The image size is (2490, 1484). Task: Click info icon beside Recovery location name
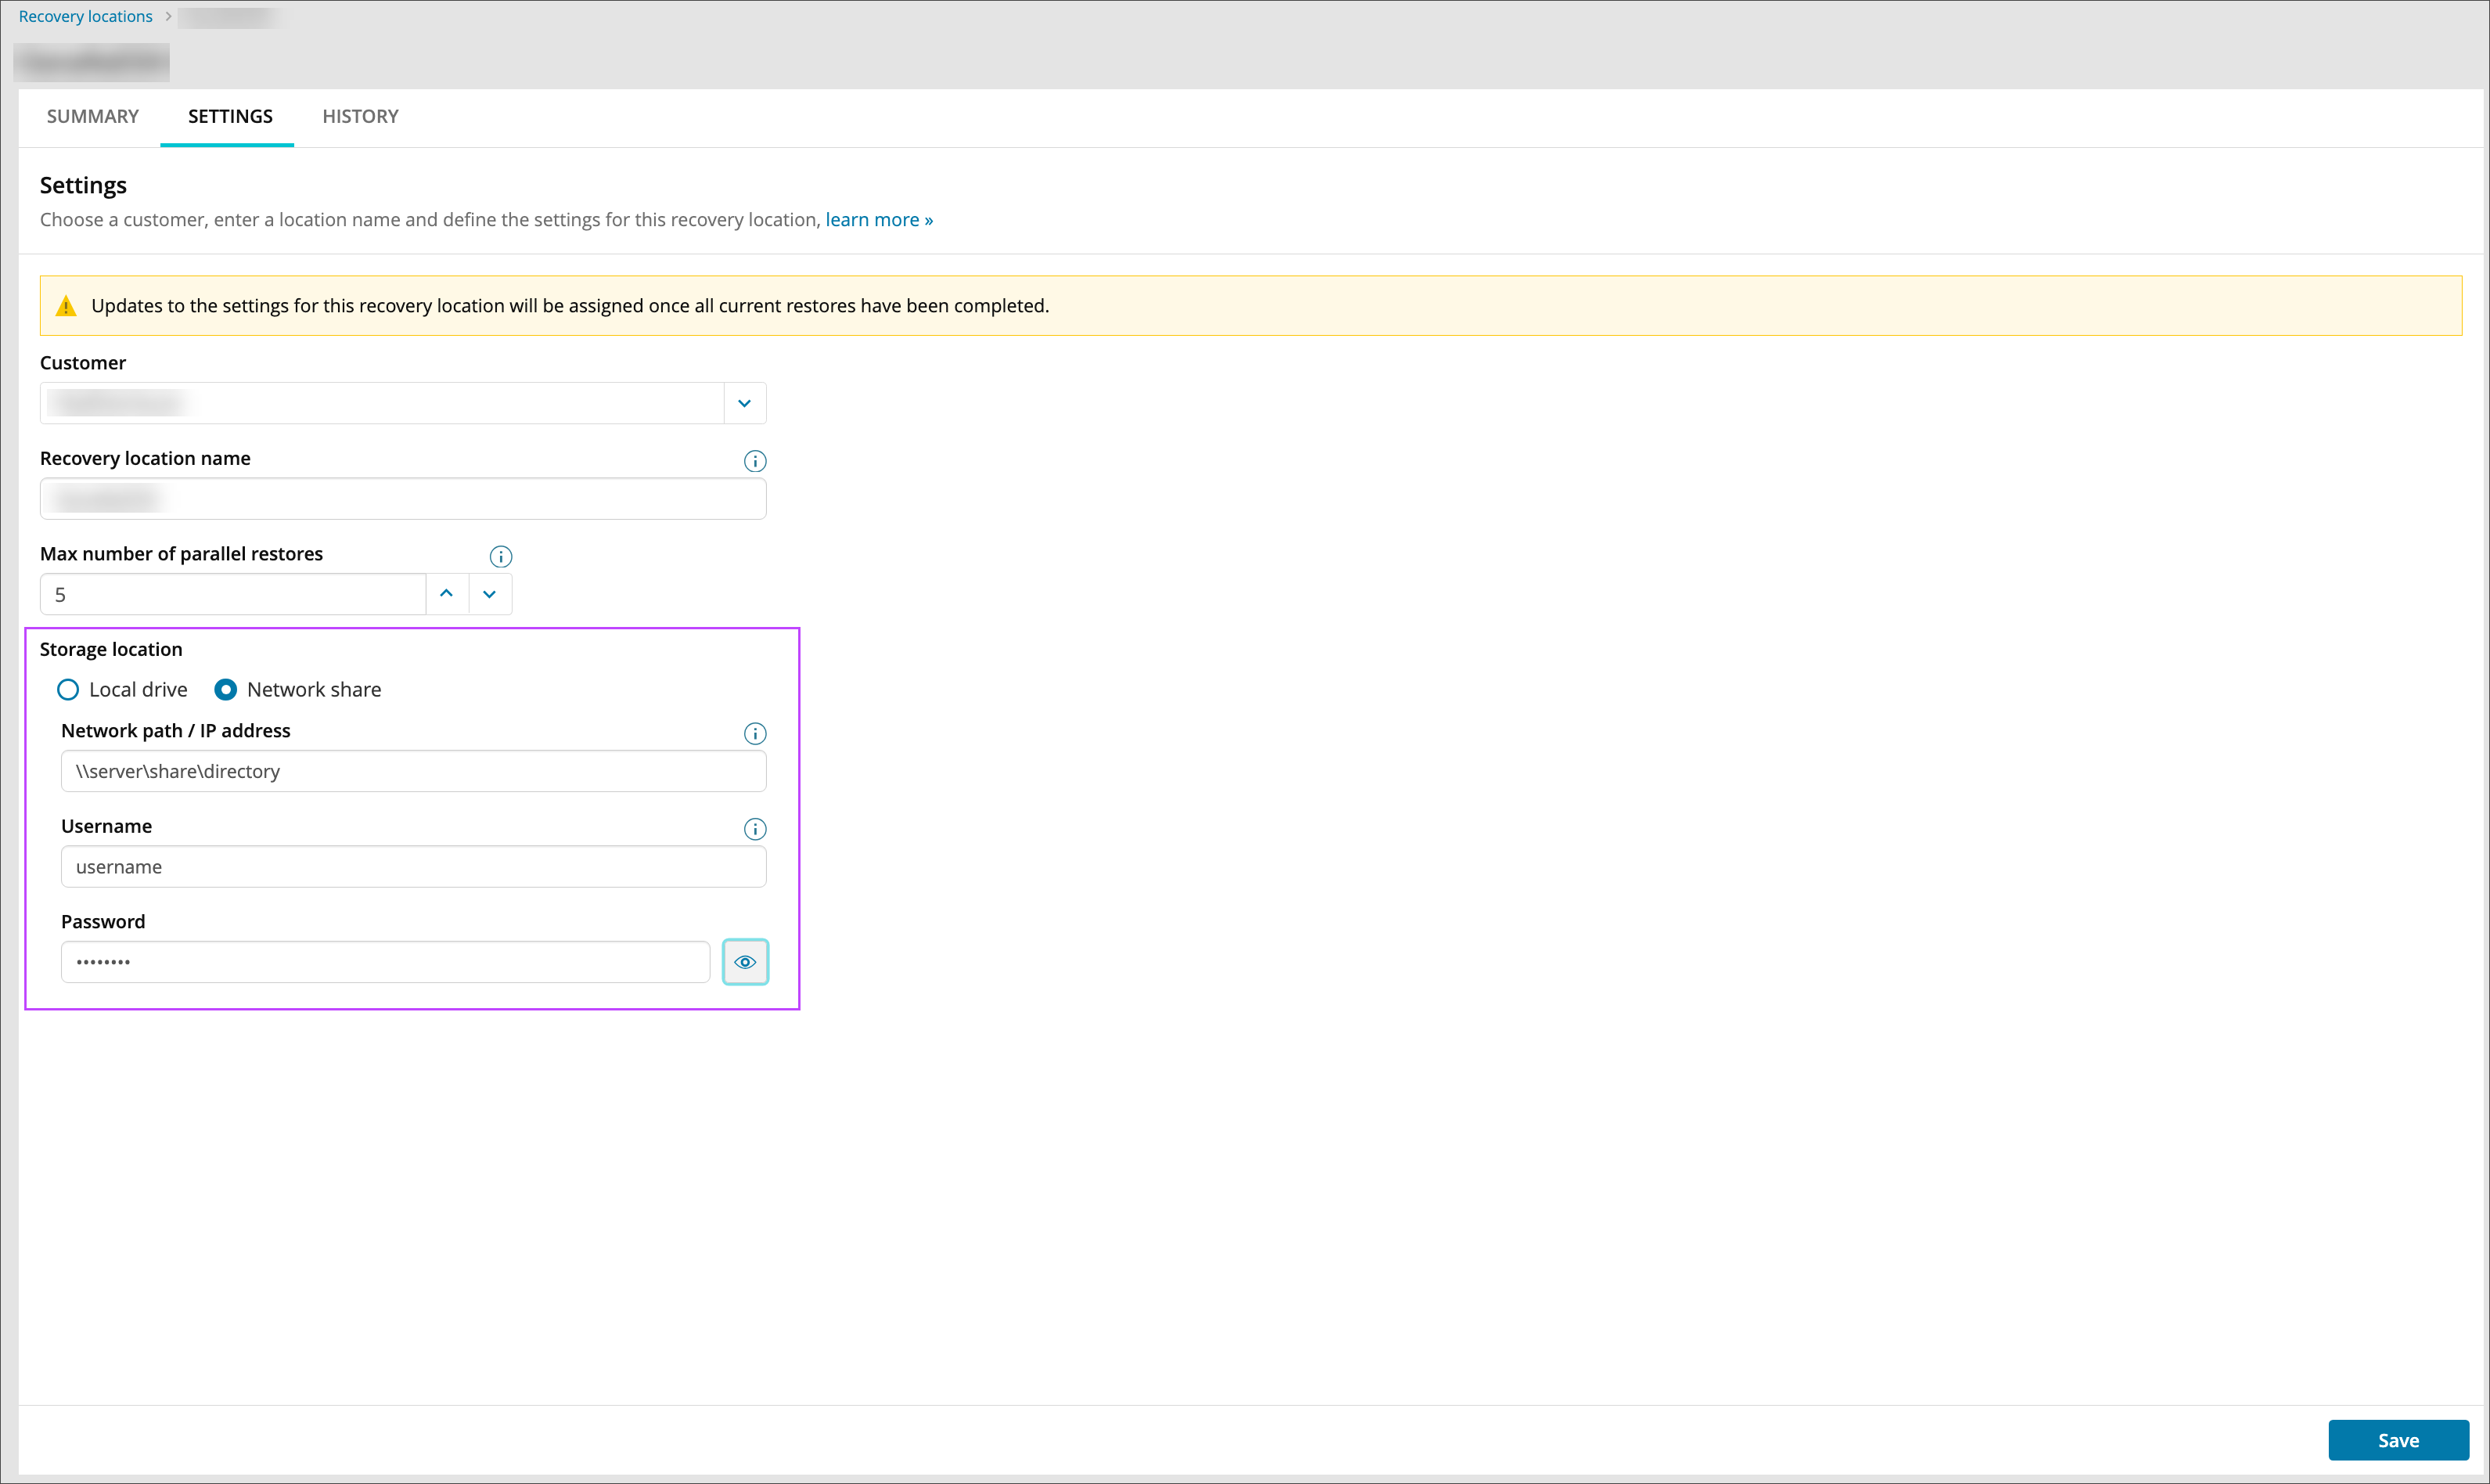(754, 461)
